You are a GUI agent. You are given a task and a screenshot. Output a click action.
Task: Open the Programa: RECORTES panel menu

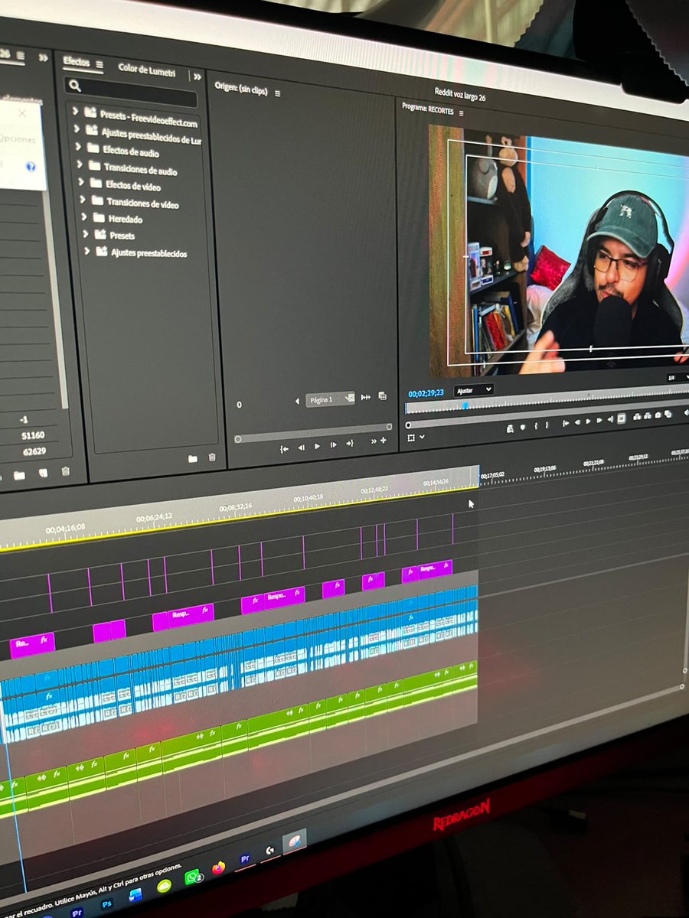[x=461, y=113]
